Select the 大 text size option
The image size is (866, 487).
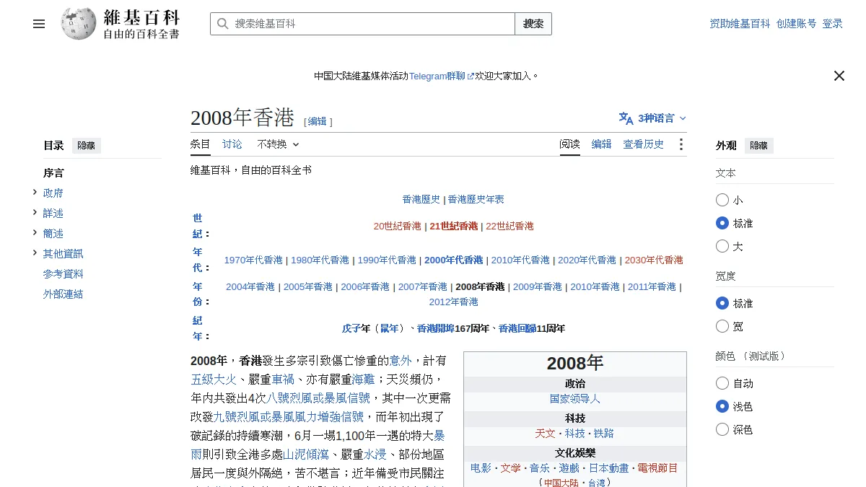pyautogui.click(x=722, y=246)
